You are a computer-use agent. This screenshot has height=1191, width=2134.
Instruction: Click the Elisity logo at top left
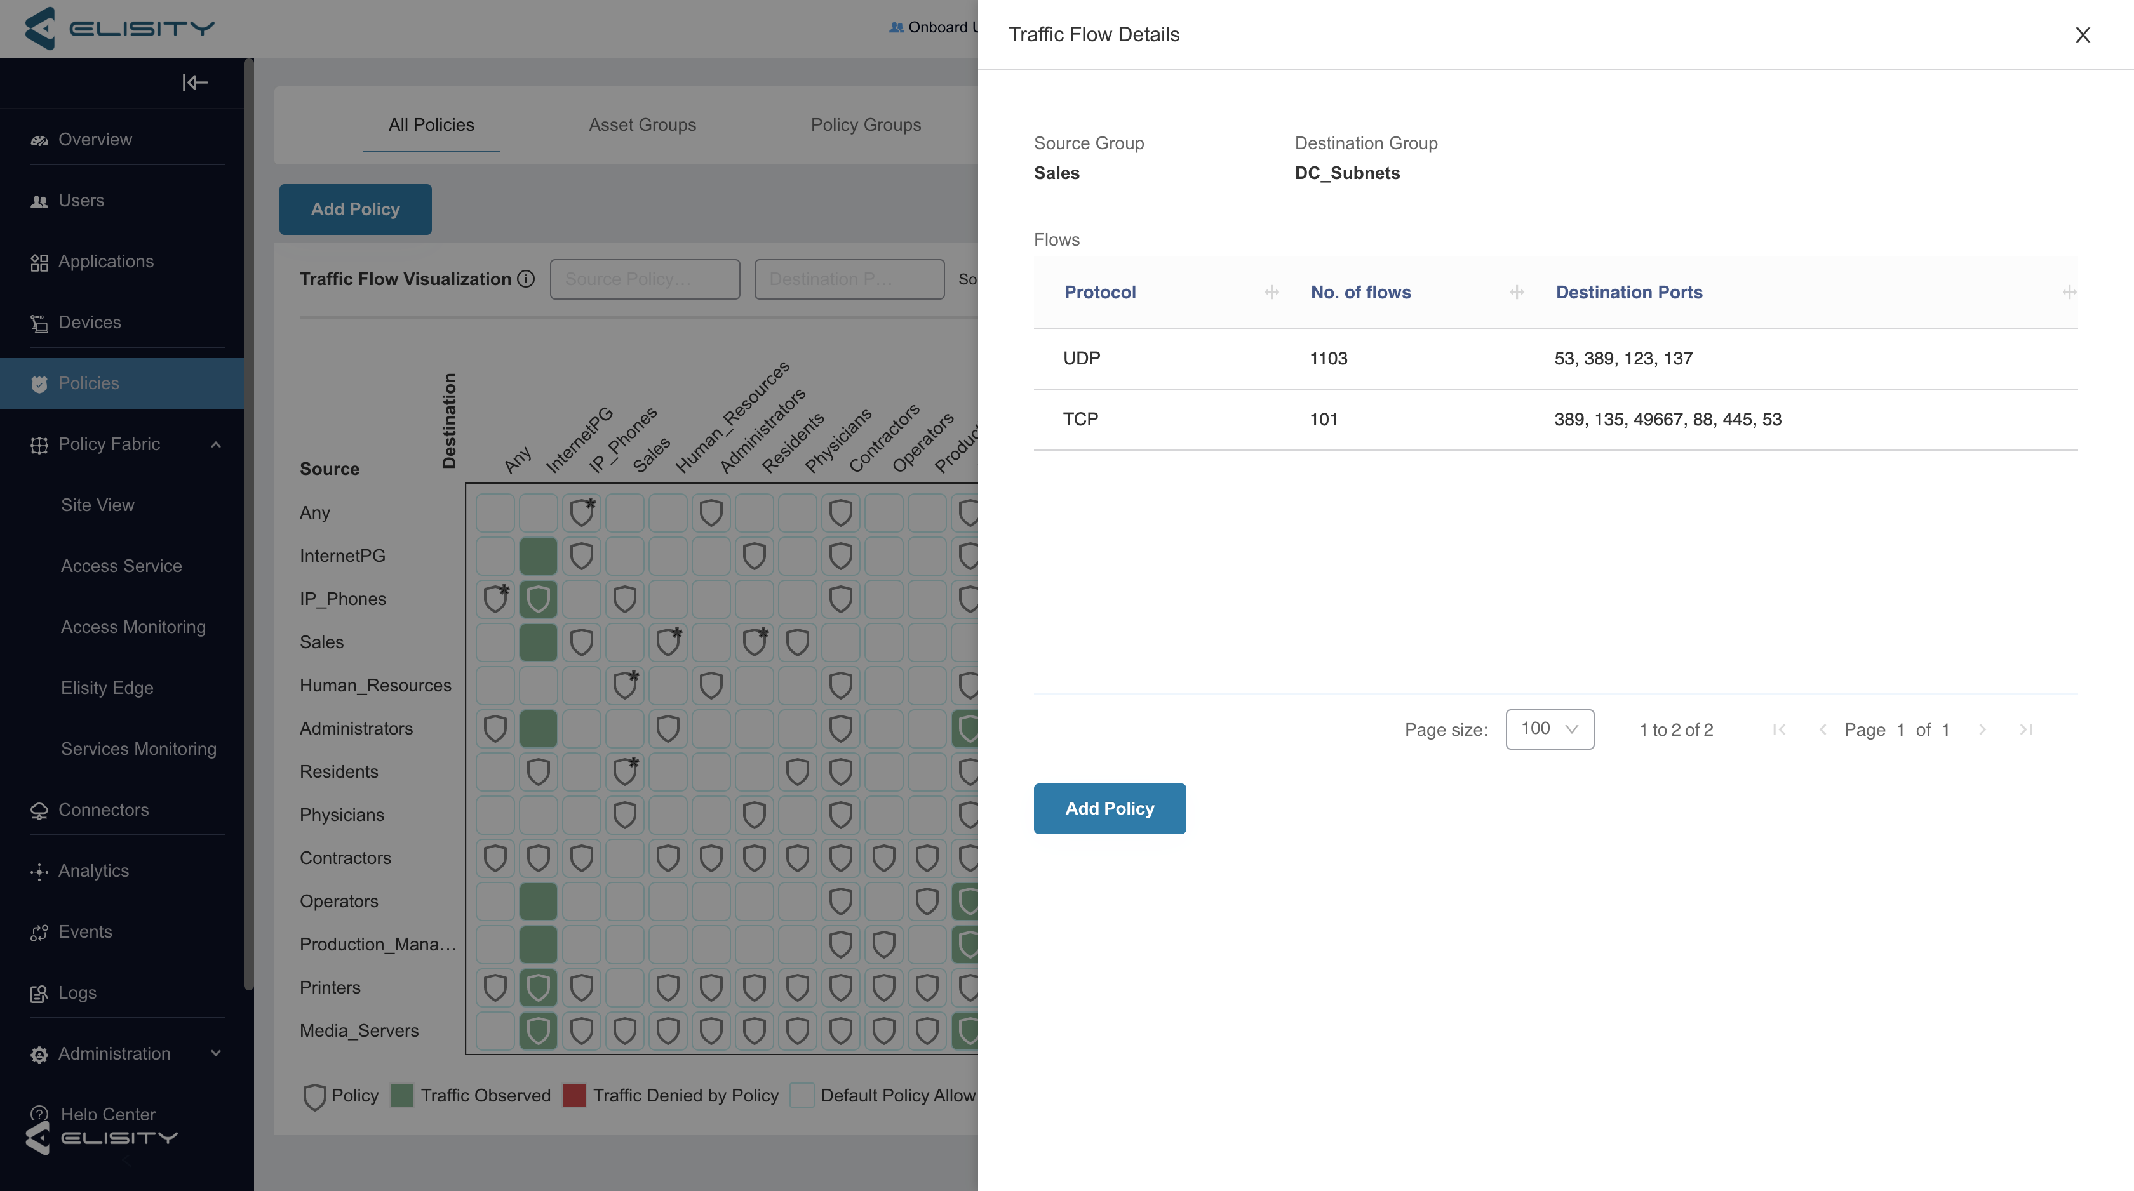tap(120, 28)
